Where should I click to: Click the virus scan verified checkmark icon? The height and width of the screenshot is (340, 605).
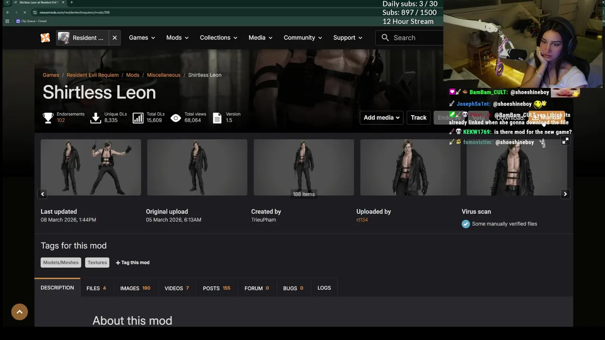466,224
